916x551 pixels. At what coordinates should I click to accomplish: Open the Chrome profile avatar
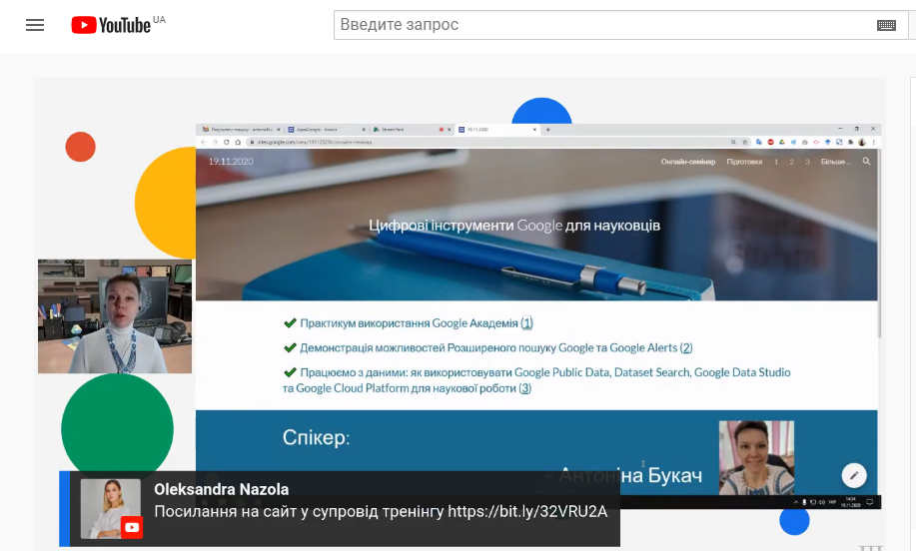pyautogui.click(x=862, y=142)
